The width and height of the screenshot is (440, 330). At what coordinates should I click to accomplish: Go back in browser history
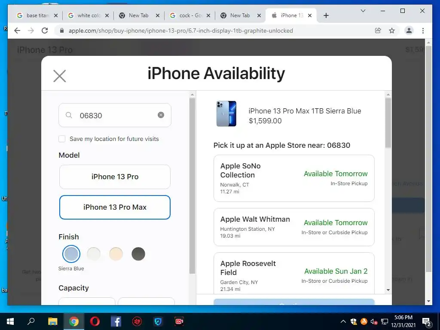tap(17, 31)
